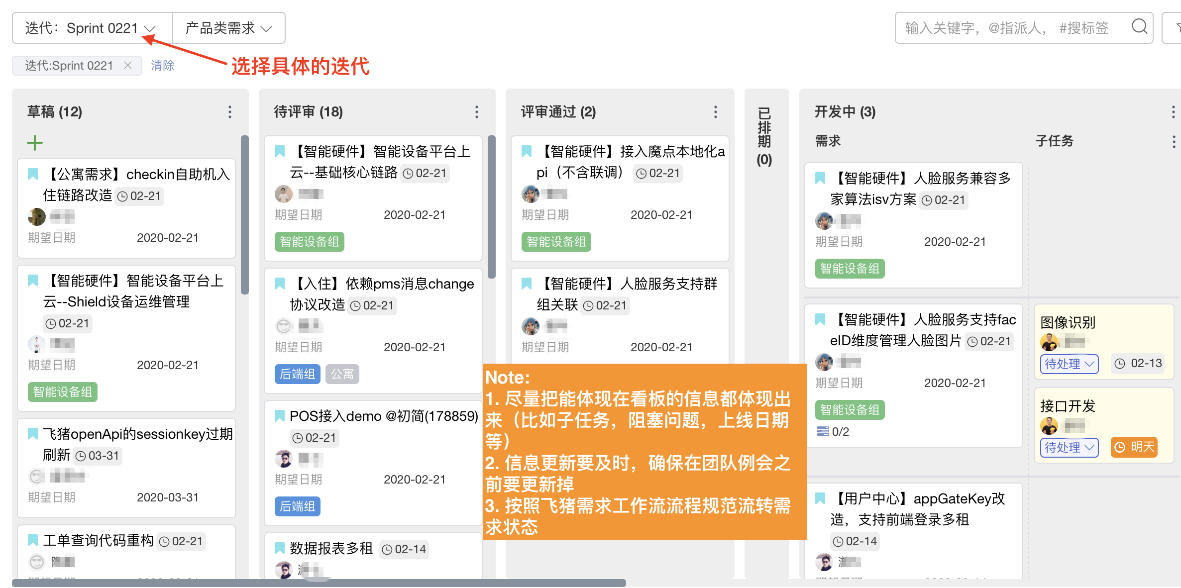
Task: Click due date 02-14 on 数据报表多租 card
Action: pyautogui.click(x=404, y=549)
